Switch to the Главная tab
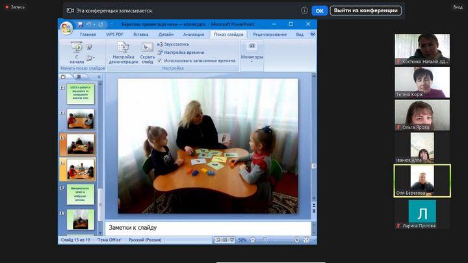Screen dimensions: 468x263 coord(88,34)
